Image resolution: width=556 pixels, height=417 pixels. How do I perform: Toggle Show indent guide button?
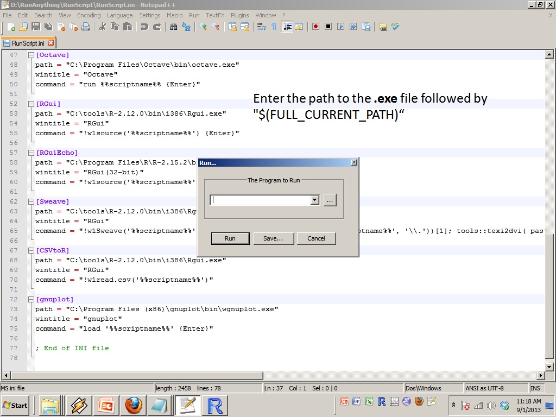pos(287,27)
